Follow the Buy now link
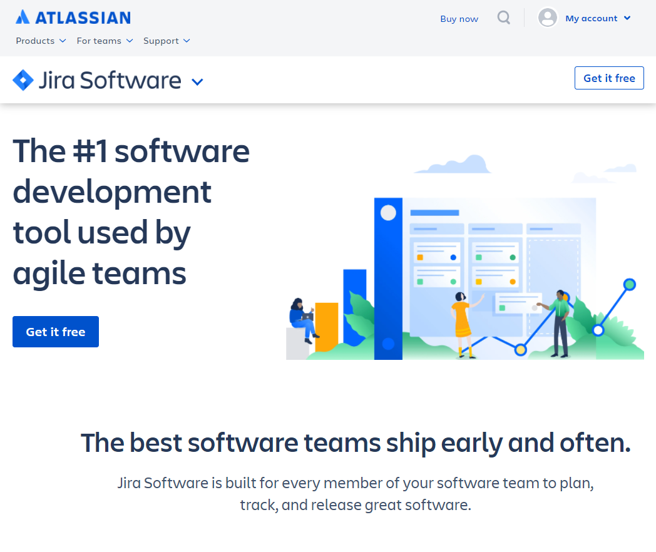 click(x=459, y=19)
